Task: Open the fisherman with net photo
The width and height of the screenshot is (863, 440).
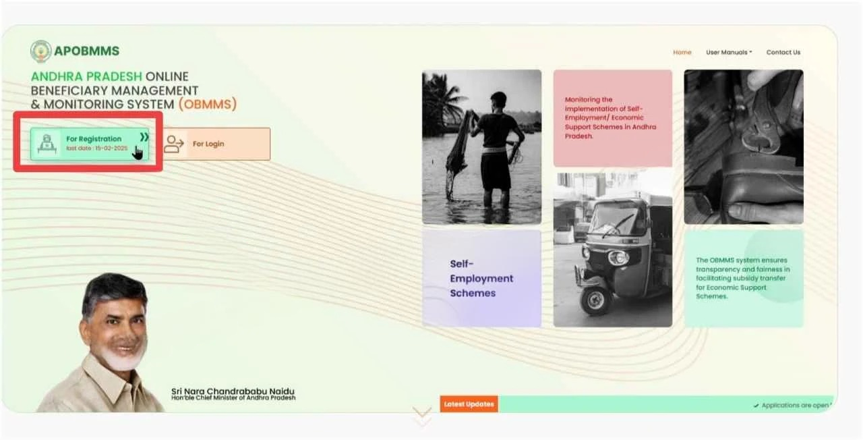Action: [x=481, y=146]
